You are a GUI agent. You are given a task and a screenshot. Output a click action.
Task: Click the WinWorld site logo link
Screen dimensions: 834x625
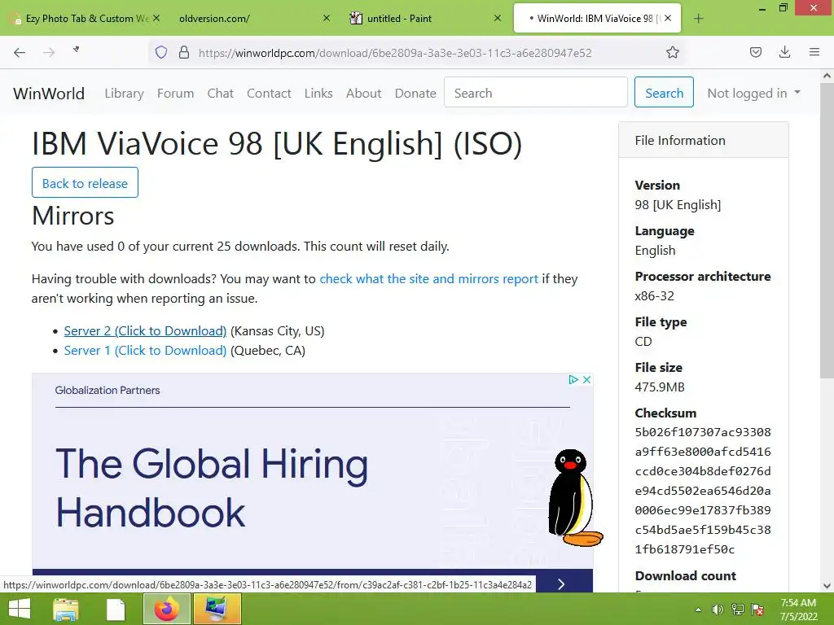pyautogui.click(x=49, y=94)
